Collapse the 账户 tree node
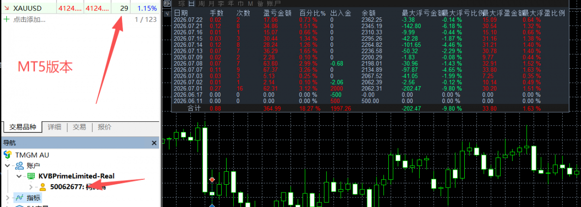The width and height of the screenshot is (581, 207). (8, 165)
